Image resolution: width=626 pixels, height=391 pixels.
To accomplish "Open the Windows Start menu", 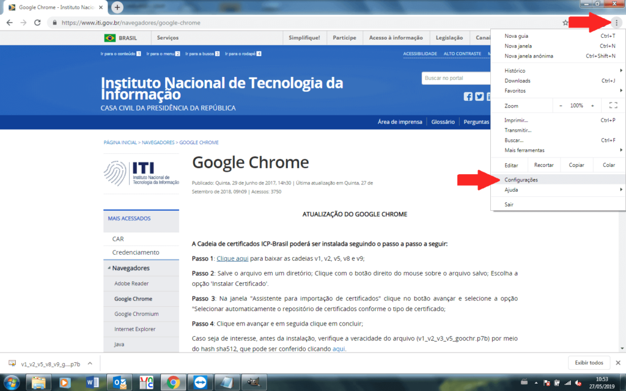I will [x=12, y=382].
